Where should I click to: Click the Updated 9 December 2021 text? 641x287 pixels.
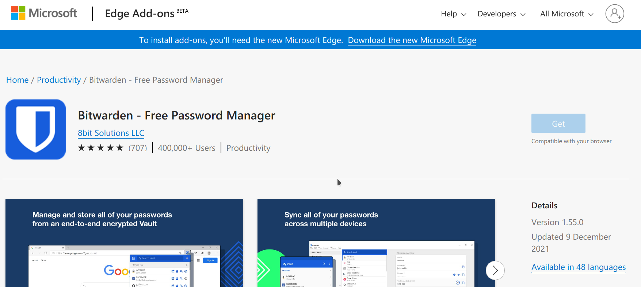coord(571,243)
